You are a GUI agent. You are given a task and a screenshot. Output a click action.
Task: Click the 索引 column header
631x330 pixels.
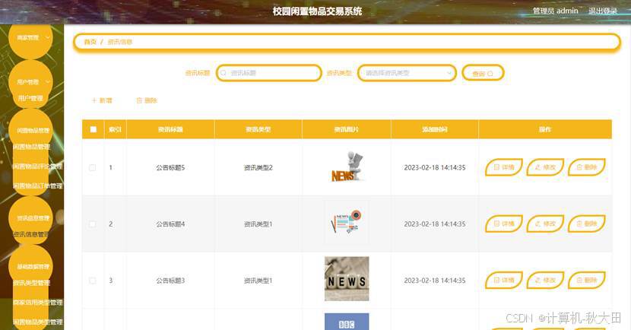pos(115,129)
